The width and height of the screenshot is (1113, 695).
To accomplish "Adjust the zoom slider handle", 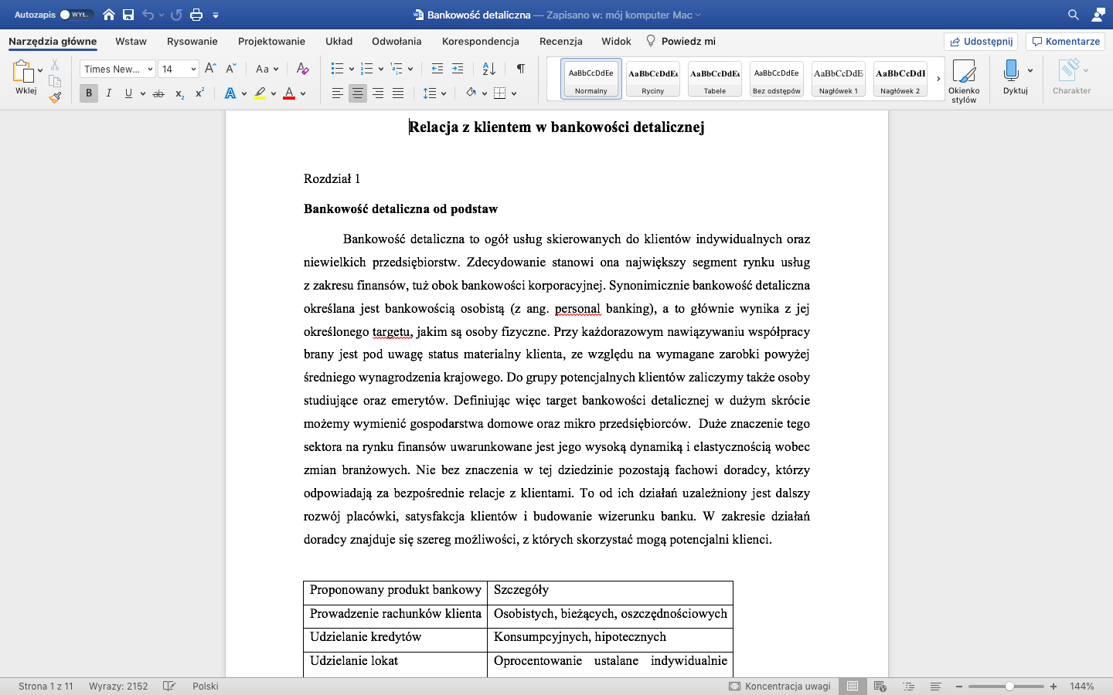I will [1009, 686].
